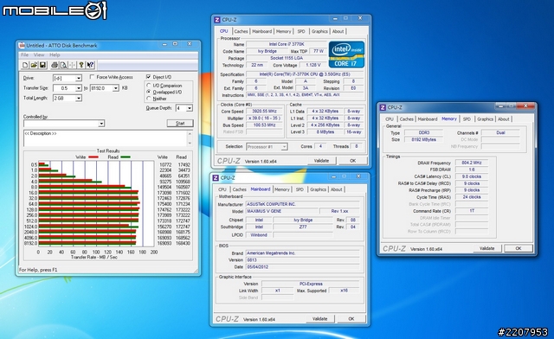Select the Neither radio button
Image resolution: width=554 pixels, height=339 pixels.
[149, 99]
